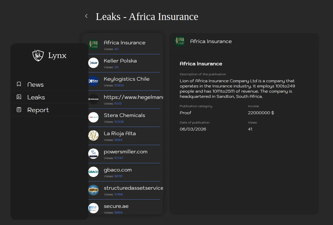This screenshot has width=333, height=225.
Task: Click the Lynx shield logo
Action: click(x=38, y=55)
